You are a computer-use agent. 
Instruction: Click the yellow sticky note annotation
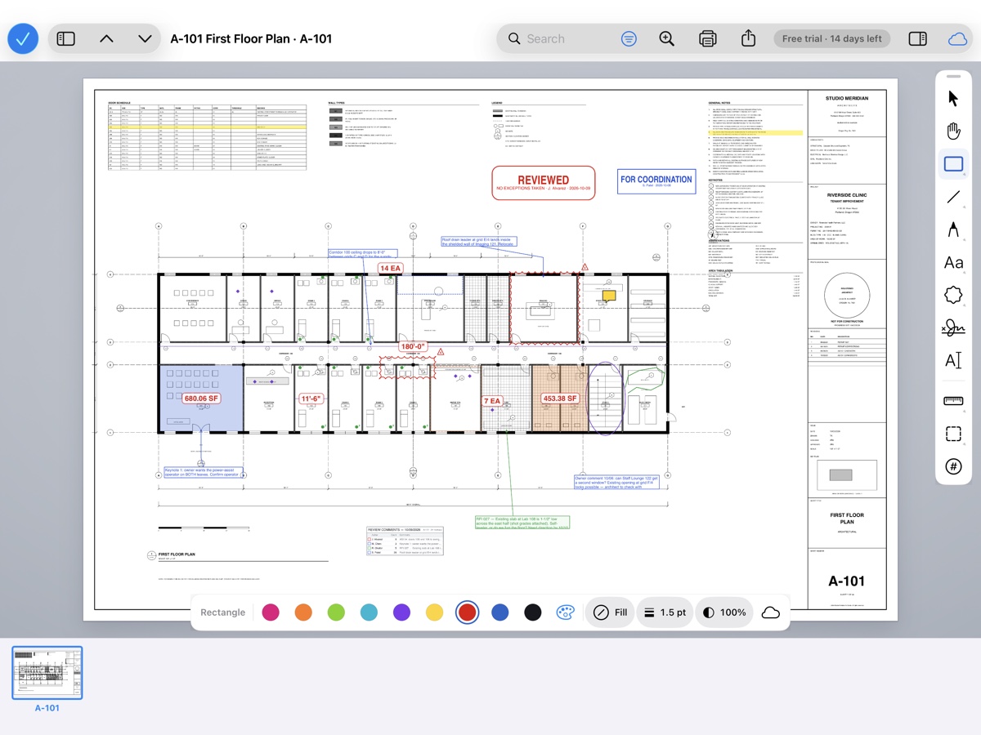pos(609,296)
